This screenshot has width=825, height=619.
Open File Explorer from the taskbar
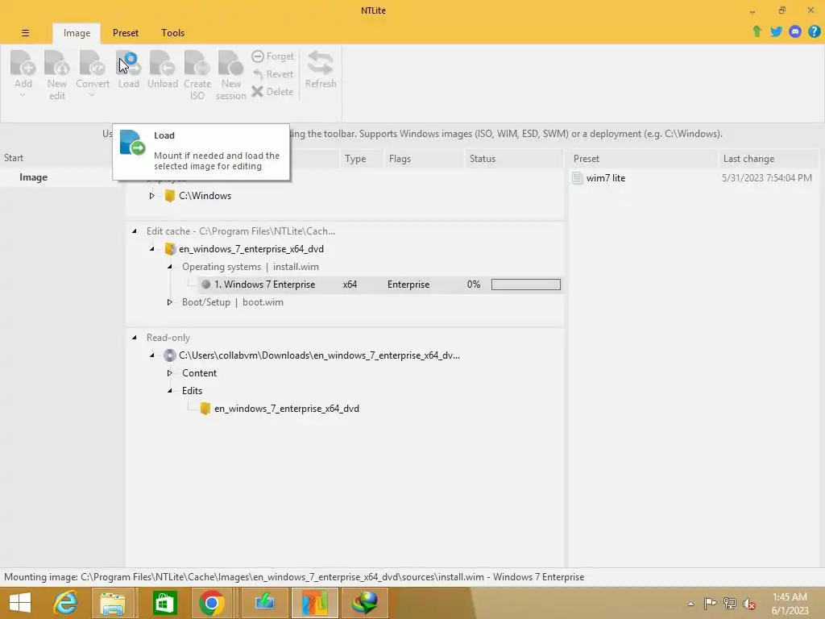point(113,603)
